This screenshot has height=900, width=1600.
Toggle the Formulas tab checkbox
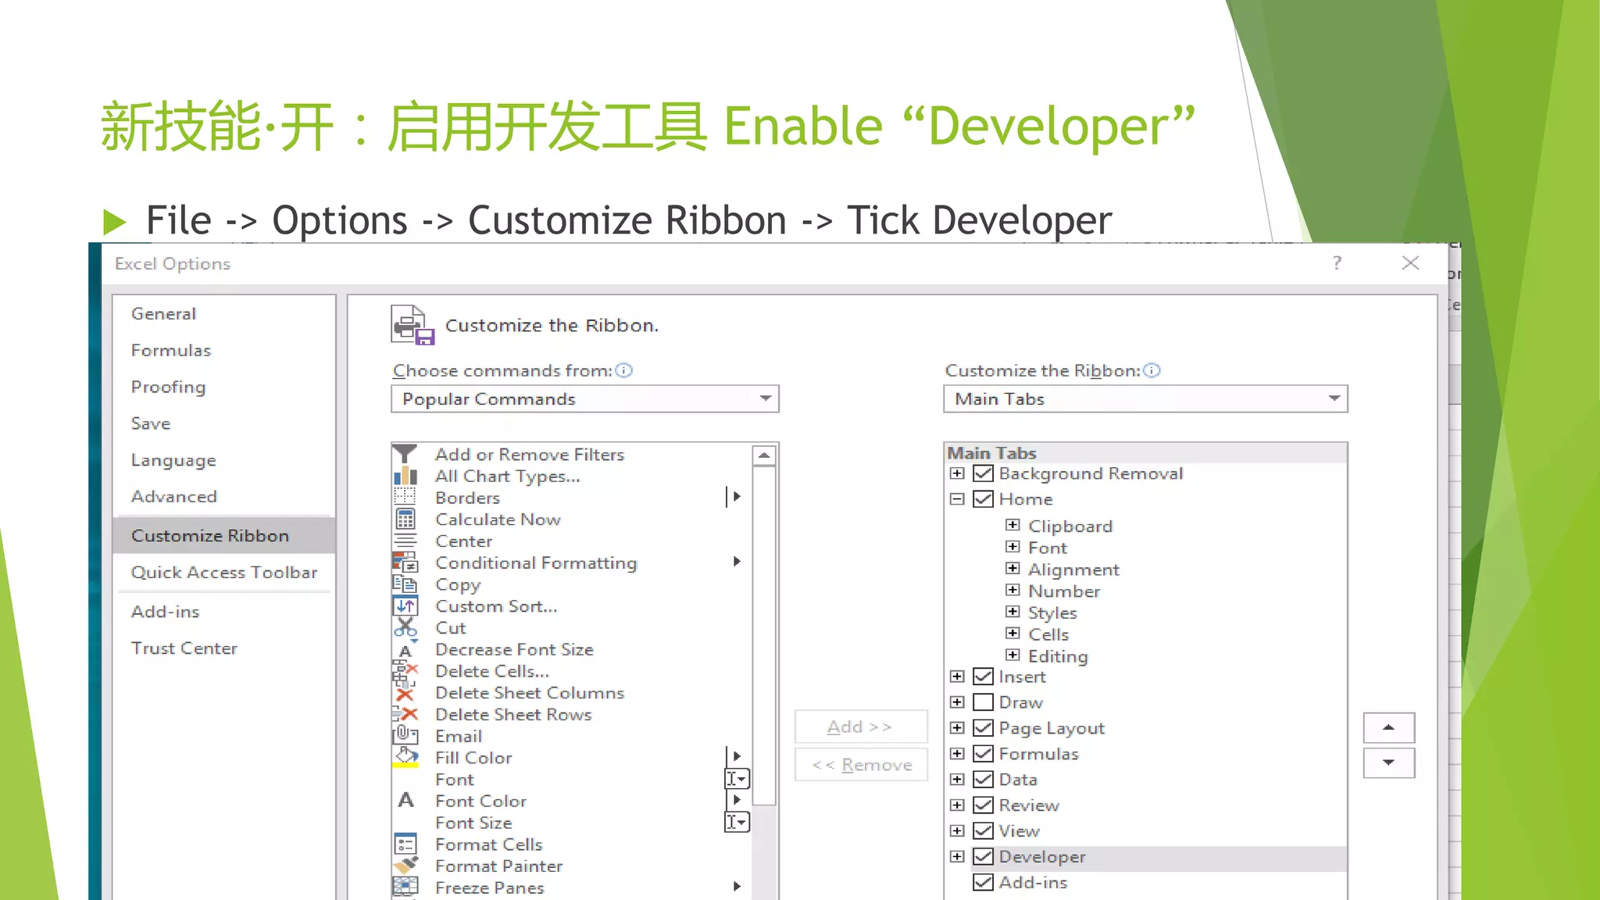coord(983,754)
